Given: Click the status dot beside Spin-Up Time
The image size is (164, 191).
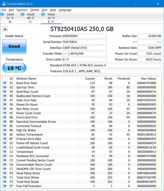Looking at the screenshot, I should (5, 87).
